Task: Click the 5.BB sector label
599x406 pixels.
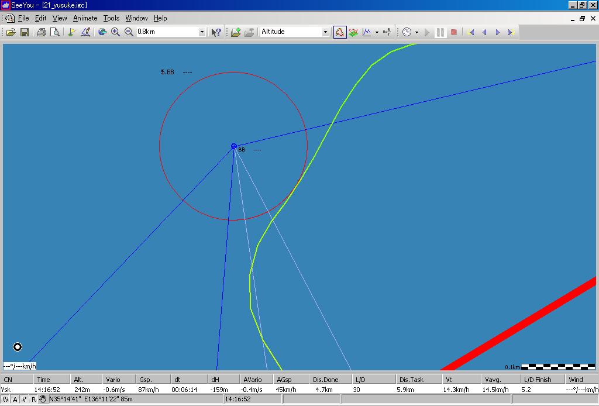Action: pyautogui.click(x=167, y=72)
